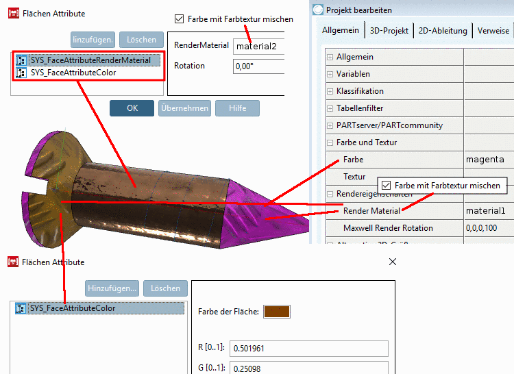Click the Render Material value 'material1'
The width and height of the screenshot is (514, 374).
coord(486,210)
